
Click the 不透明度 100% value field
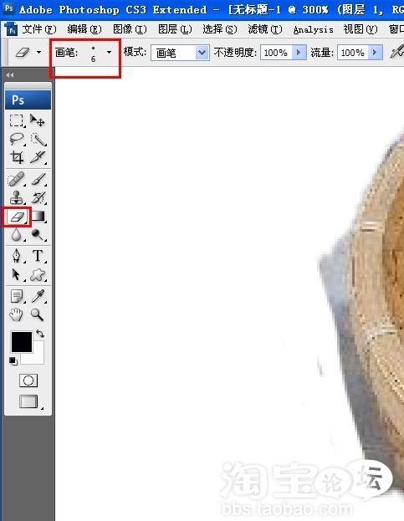[x=276, y=53]
